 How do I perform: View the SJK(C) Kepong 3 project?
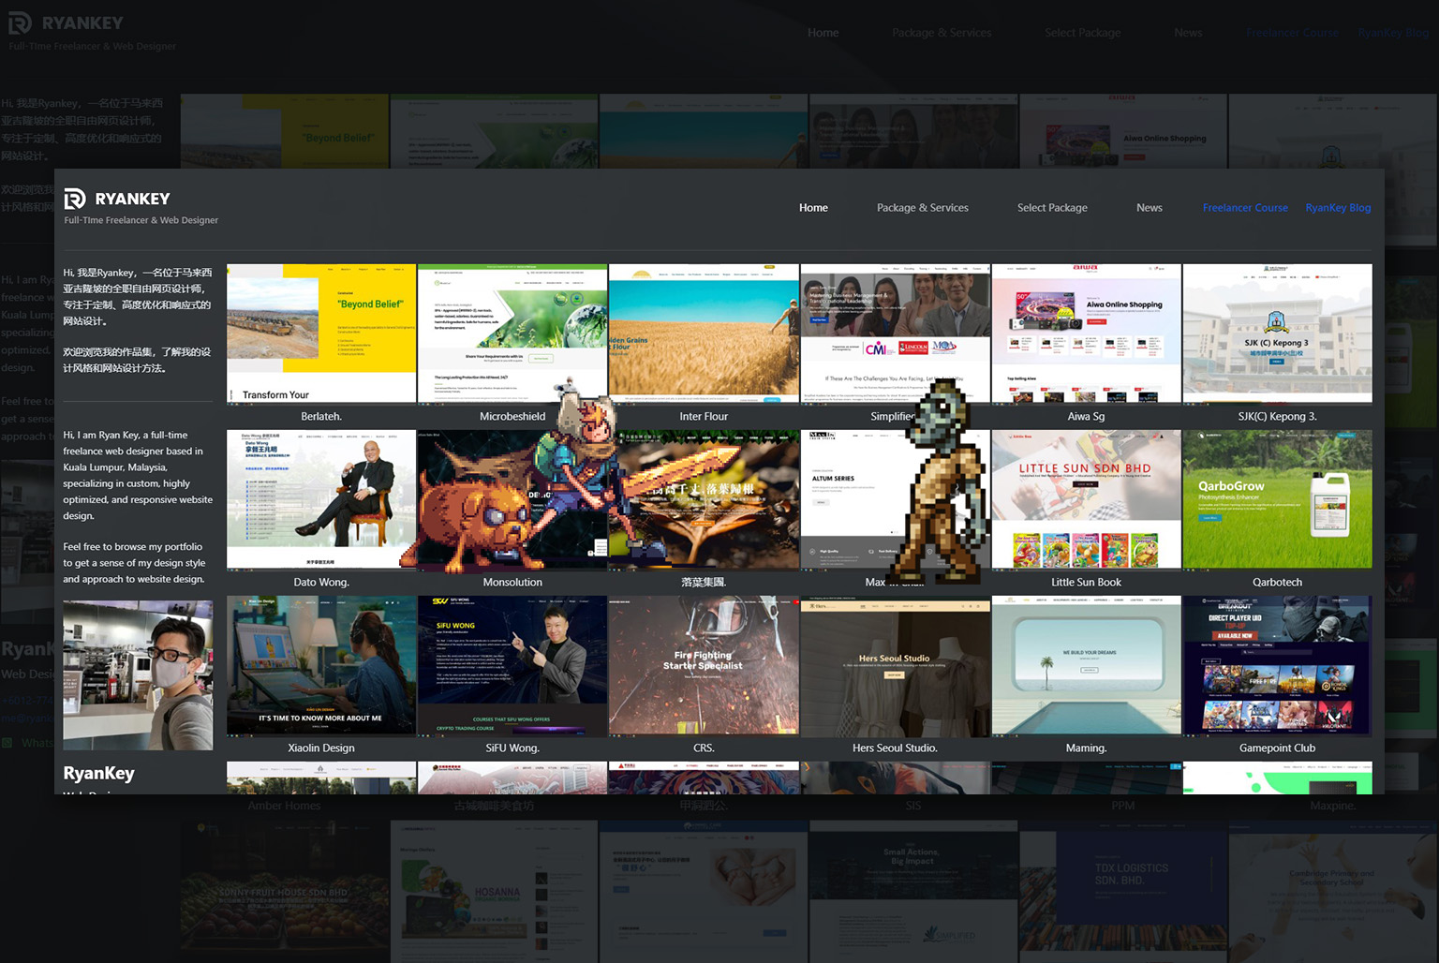coord(1277,333)
